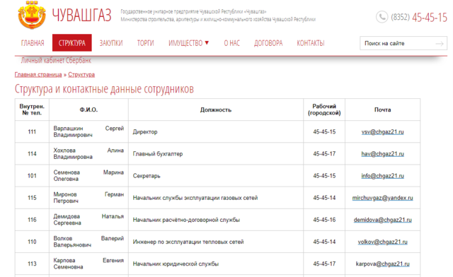Screen dimensions: 453x277
Task: Click the Рабочий (городской) column header
Action: tap(324, 110)
